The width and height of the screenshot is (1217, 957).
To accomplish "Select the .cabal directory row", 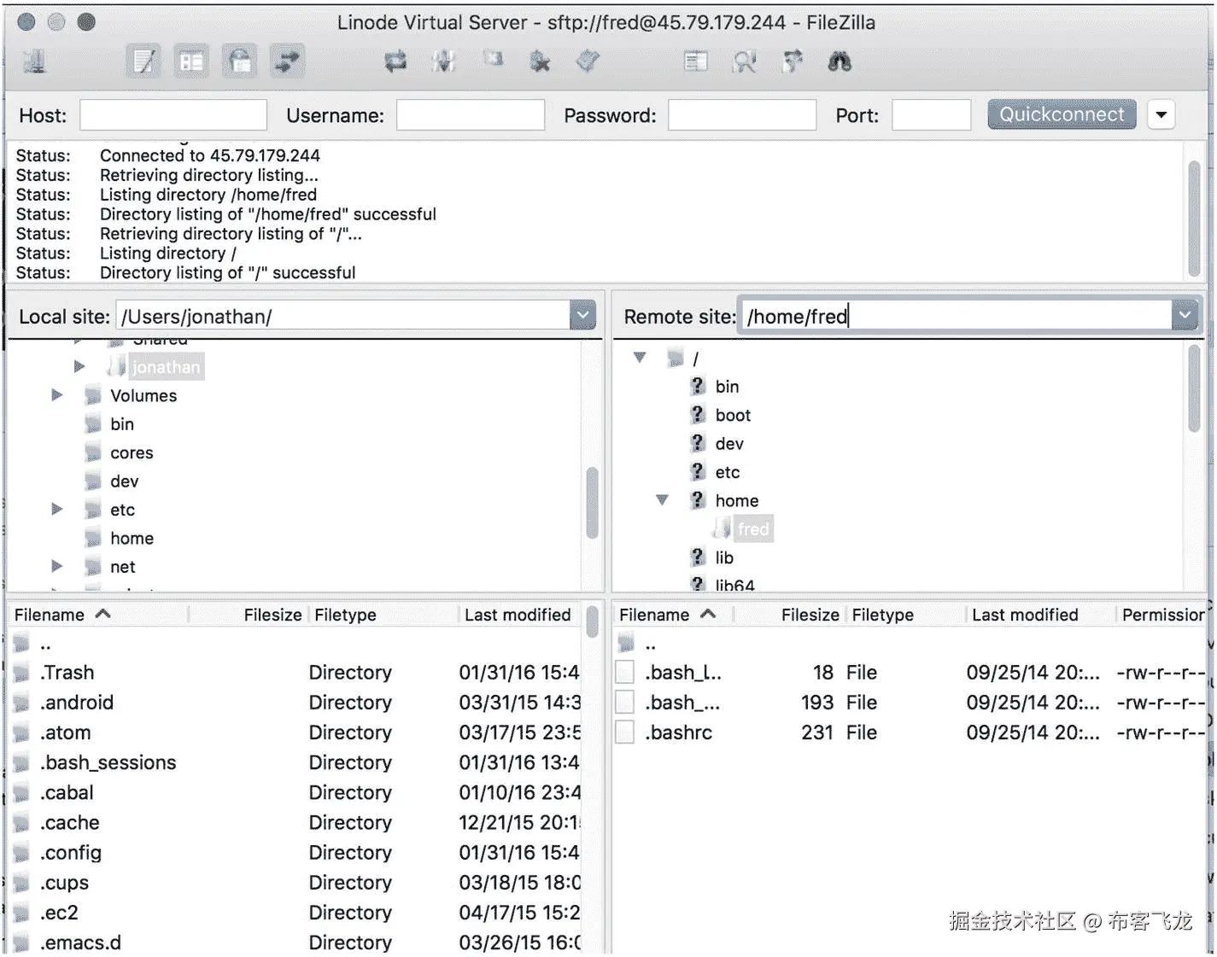I will (x=295, y=792).
